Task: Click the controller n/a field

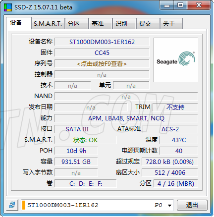Action: point(102,75)
